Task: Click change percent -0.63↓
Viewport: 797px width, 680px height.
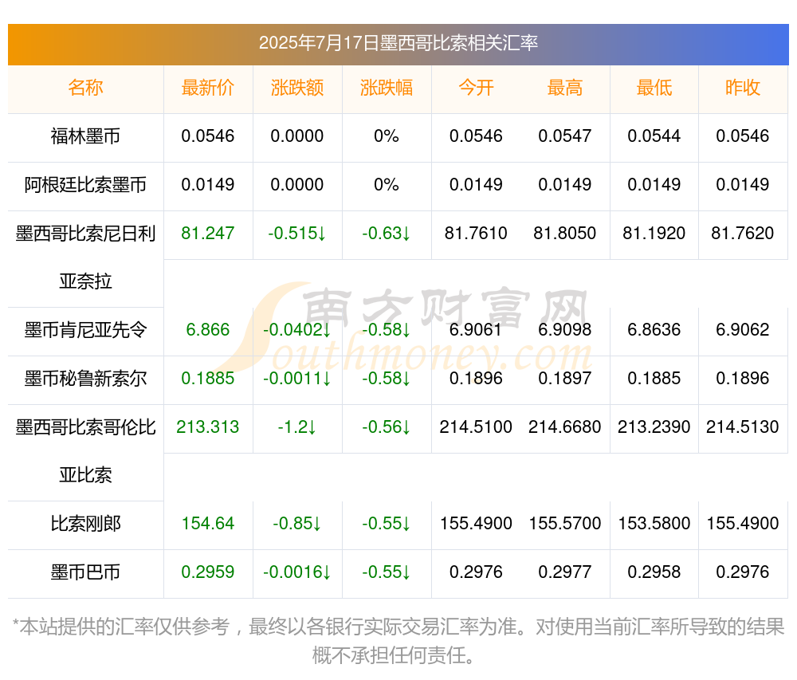Action: point(386,234)
